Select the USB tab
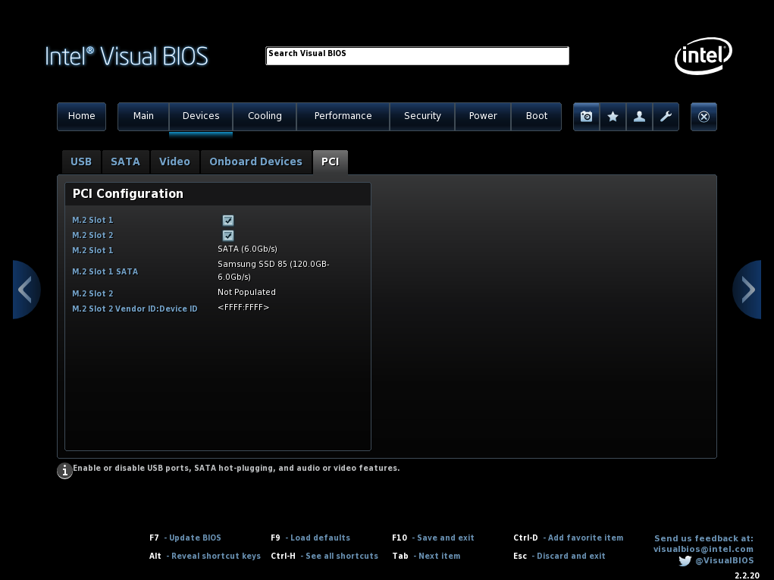This screenshot has height=580, width=774. point(81,162)
